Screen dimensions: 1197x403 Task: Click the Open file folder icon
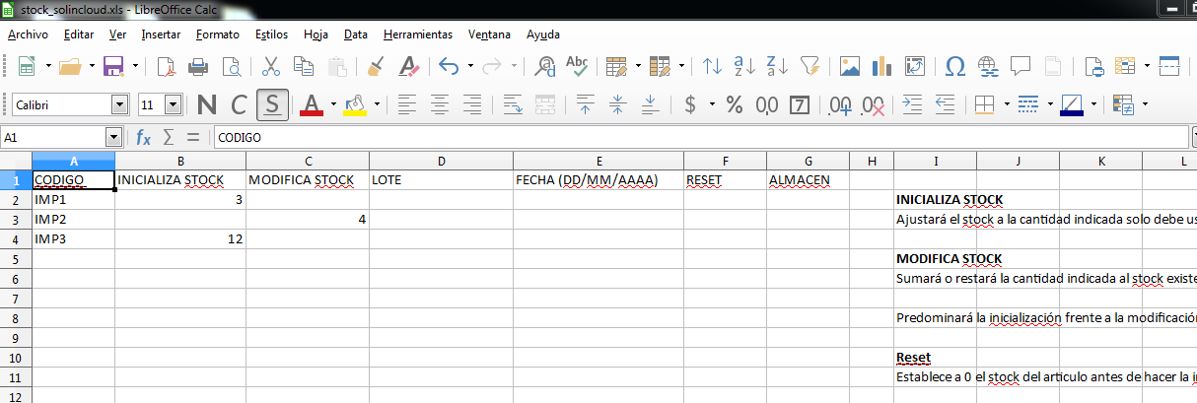click(x=70, y=67)
